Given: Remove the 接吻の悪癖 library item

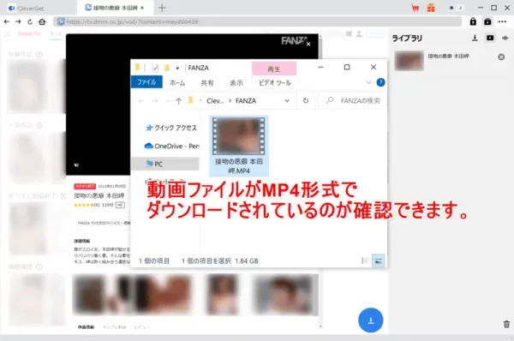Looking at the screenshot, I should point(501,57).
